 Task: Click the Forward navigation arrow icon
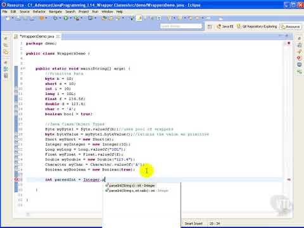[x=208, y=18]
